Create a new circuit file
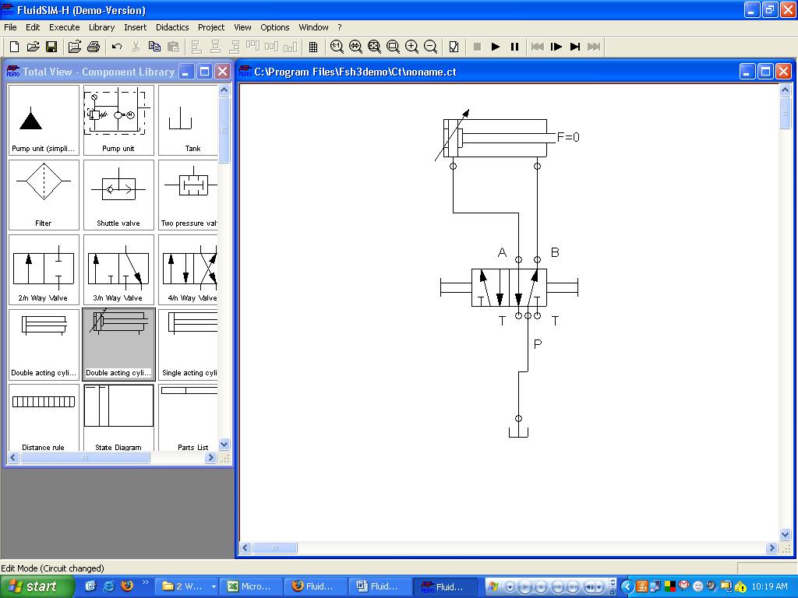This screenshot has height=598, width=798. point(14,47)
